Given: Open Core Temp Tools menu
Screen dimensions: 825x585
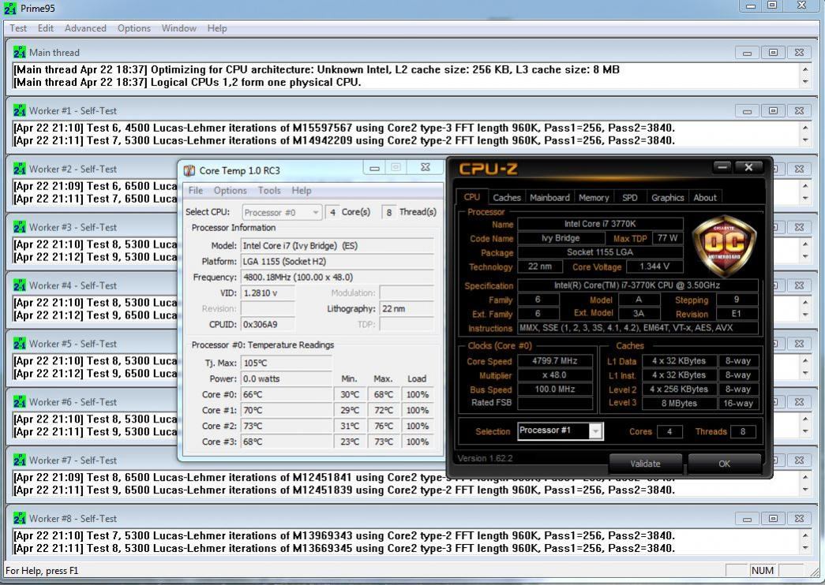Looking at the screenshot, I should [269, 190].
